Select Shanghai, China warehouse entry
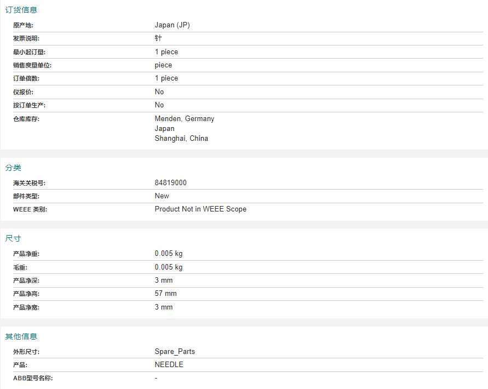 (x=181, y=138)
